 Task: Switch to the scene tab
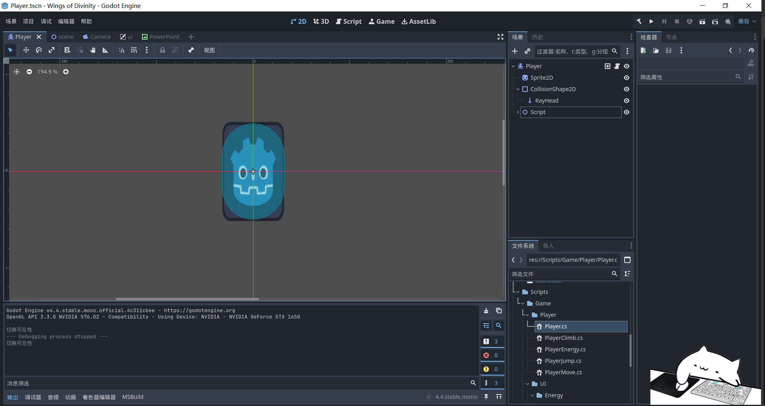tap(63, 37)
